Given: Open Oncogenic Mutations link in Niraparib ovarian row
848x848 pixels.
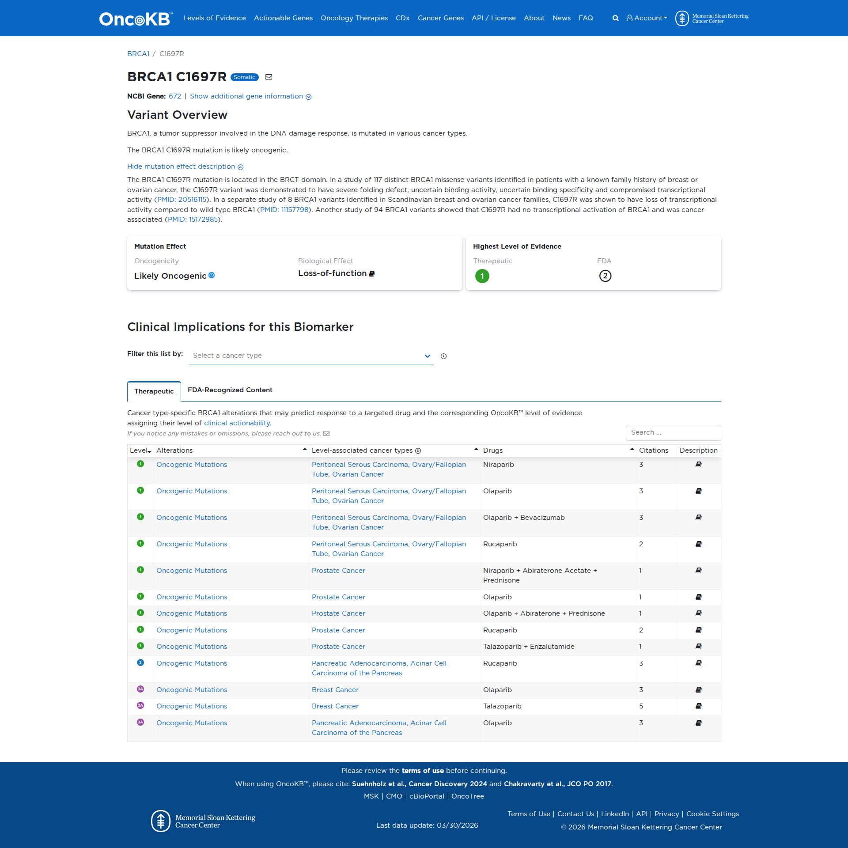Looking at the screenshot, I should 192,465.
